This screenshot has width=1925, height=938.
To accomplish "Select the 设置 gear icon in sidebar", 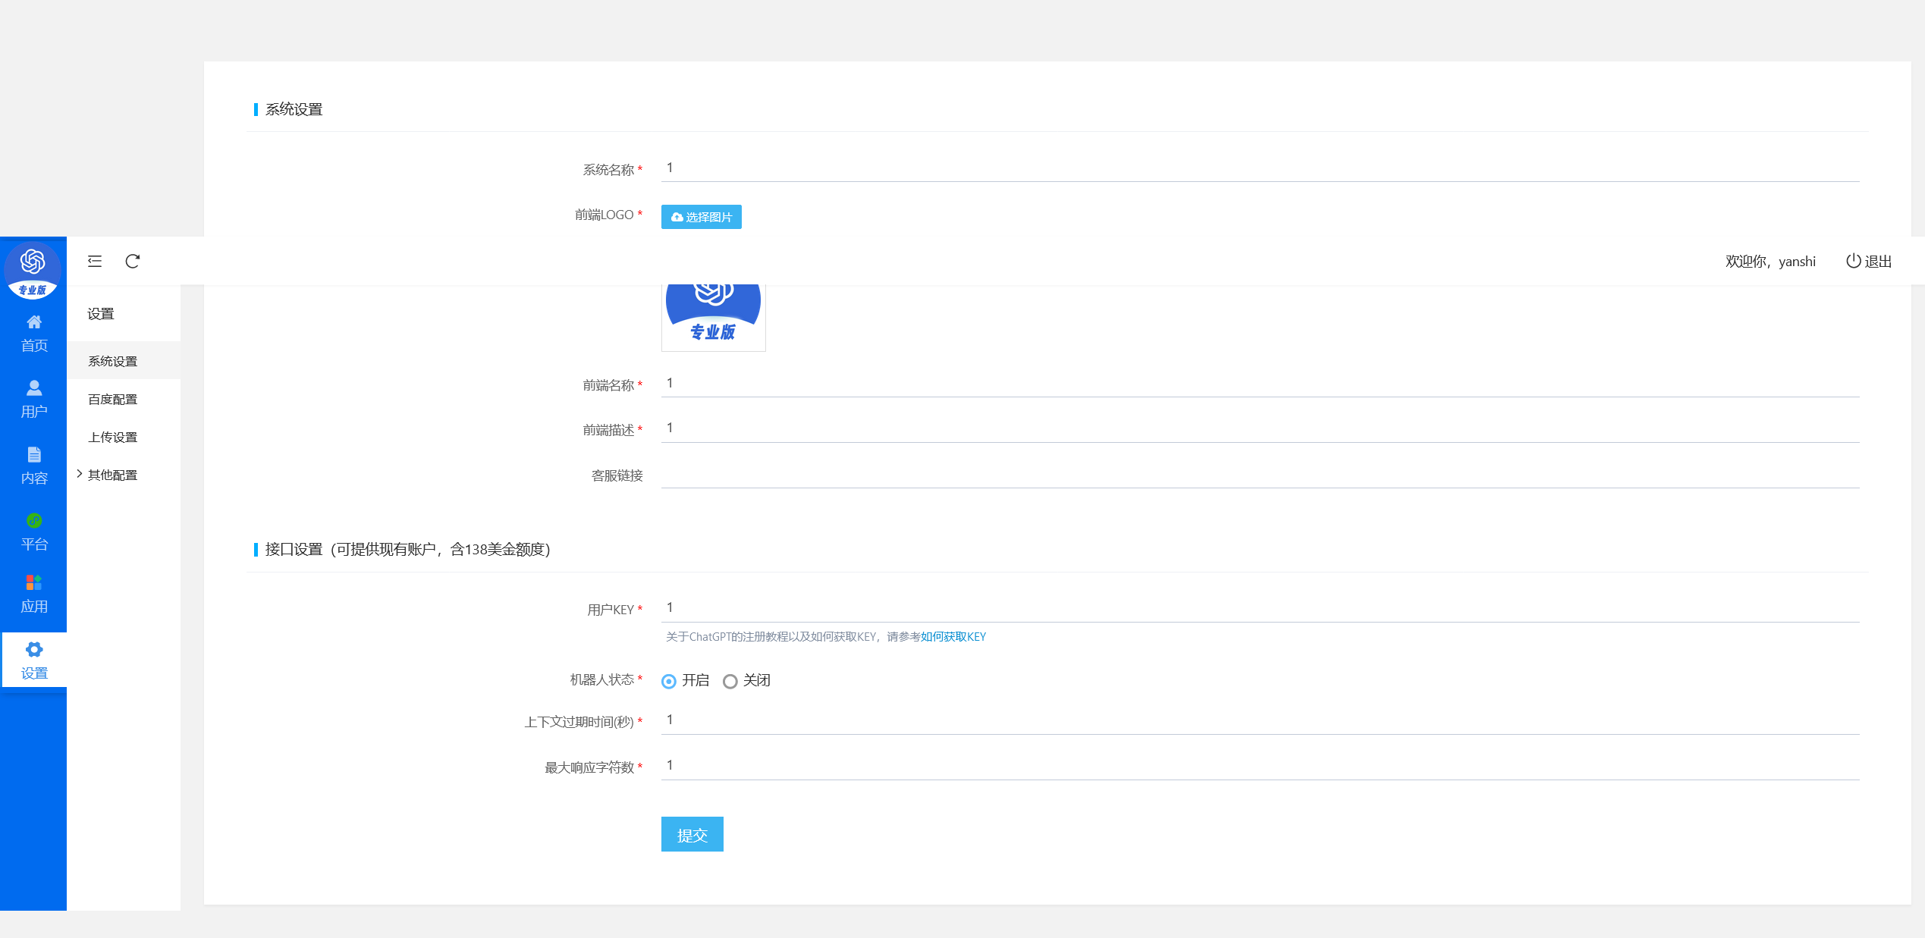I will 34,650.
